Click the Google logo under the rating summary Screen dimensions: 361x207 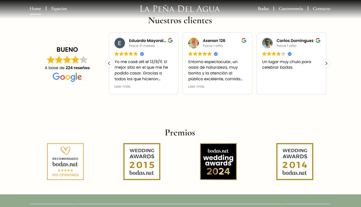pyautogui.click(x=67, y=77)
